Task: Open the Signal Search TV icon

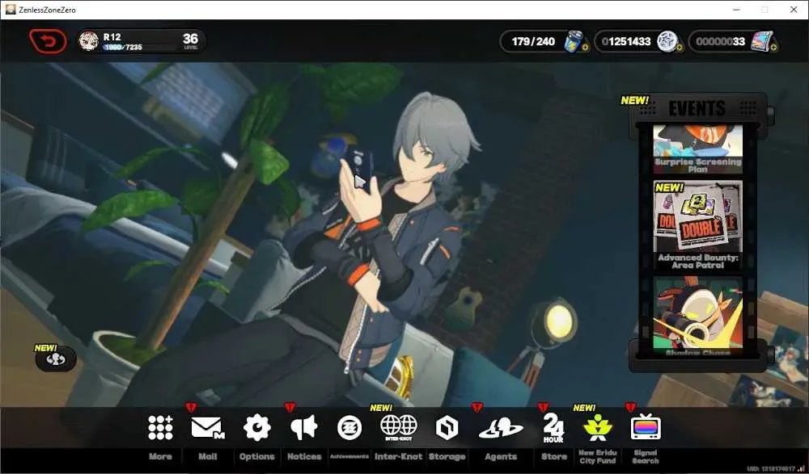Action: (646, 427)
